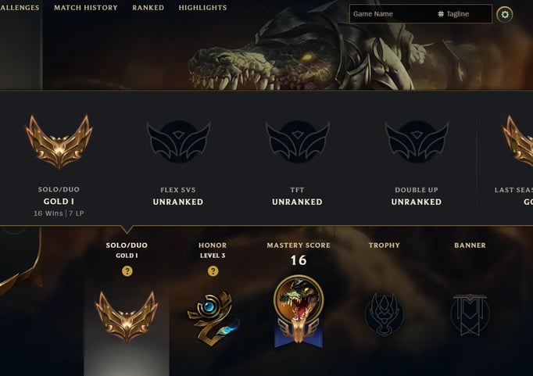Viewport: 533px width, 376px height.
Task: Click the Last Season rank crest
Action: (x=517, y=141)
